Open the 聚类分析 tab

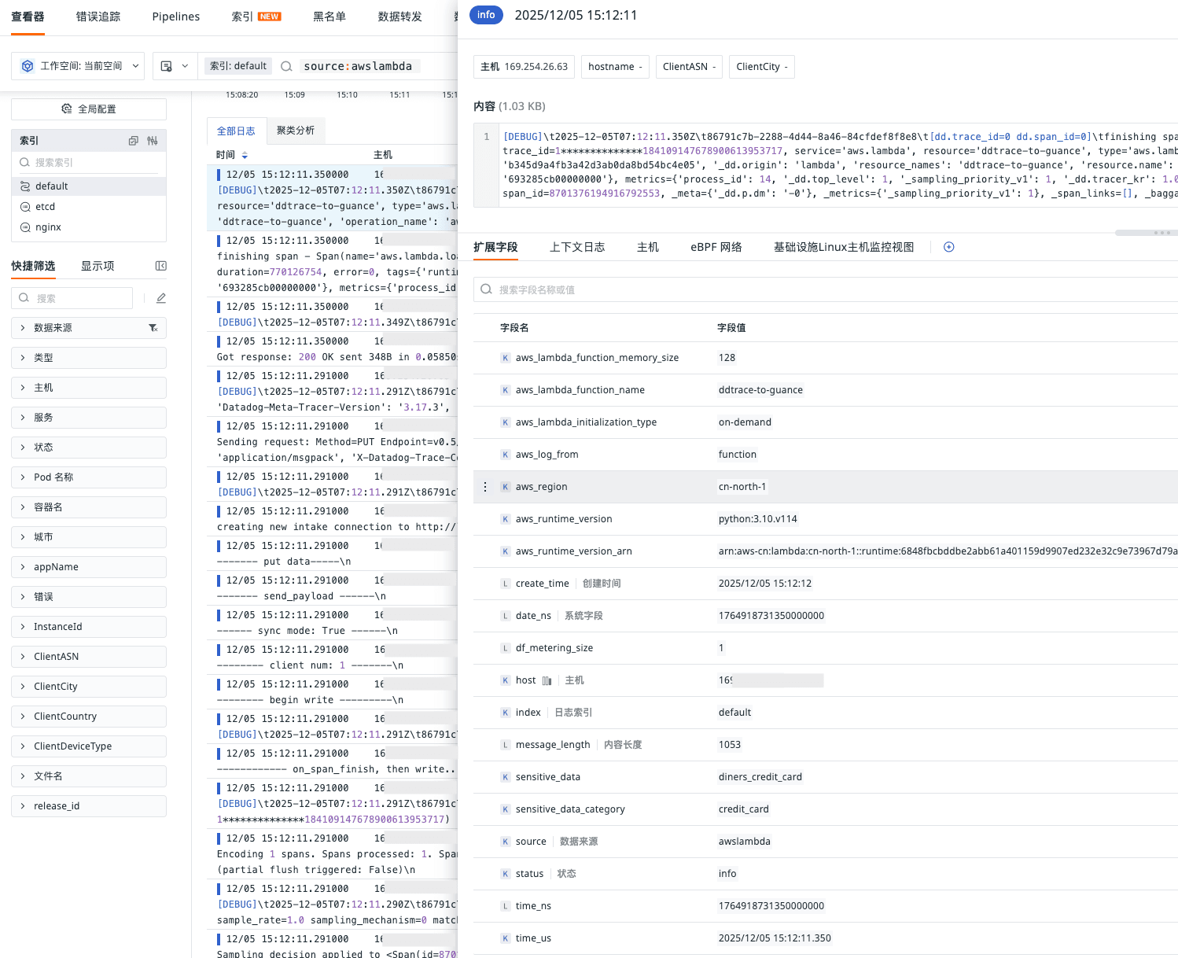(296, 131)
